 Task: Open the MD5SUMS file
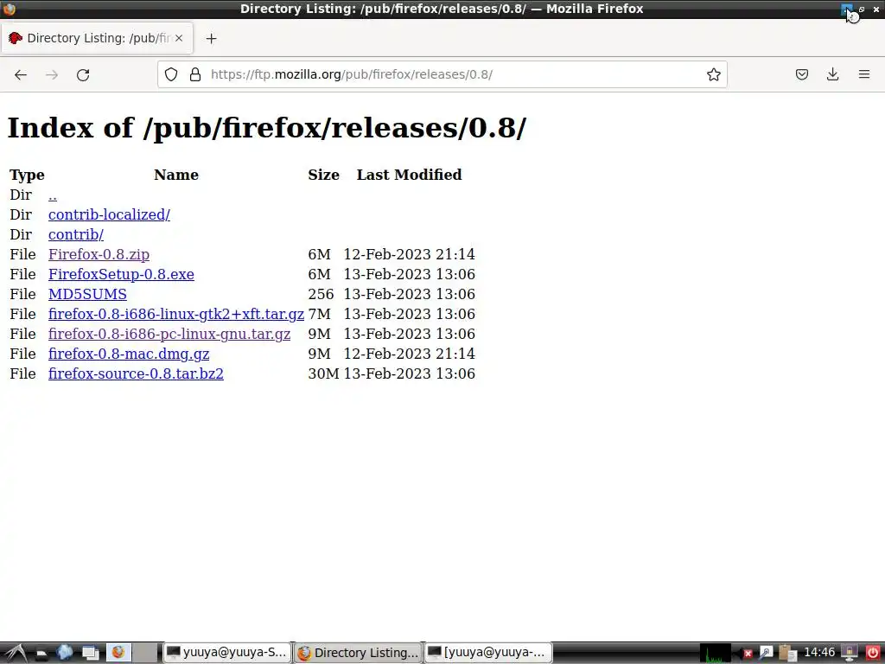[87, 294]
